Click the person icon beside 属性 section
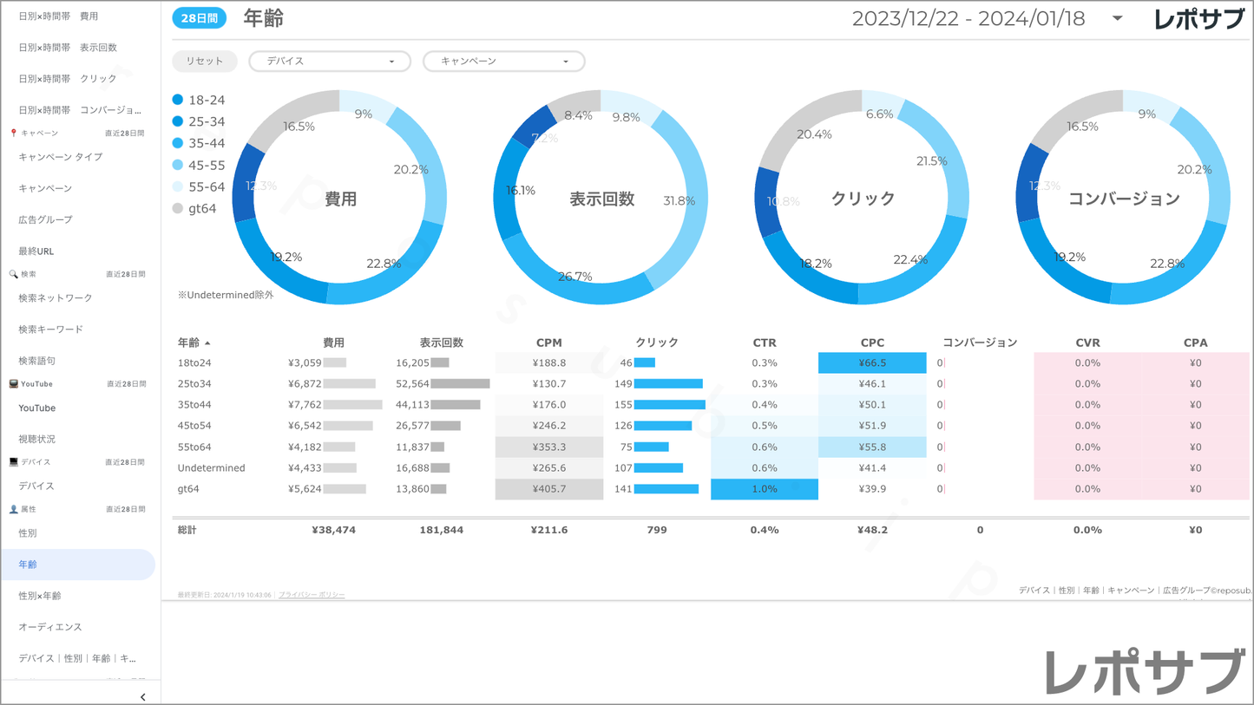 coord(13,509)
